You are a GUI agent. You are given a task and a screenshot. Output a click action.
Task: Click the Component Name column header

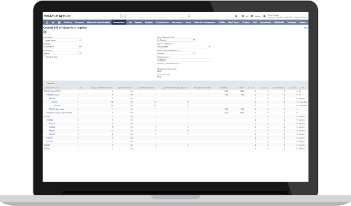52,88
